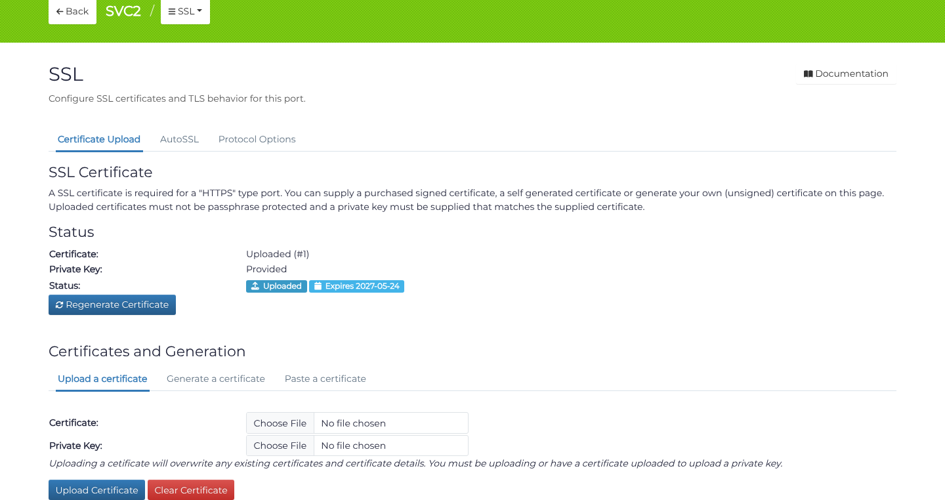Click the Upload Certificate button
This screenshot has height=500, width=945.
pyautogui.click(x=96, y=490)
